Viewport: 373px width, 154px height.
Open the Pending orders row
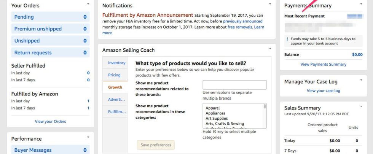pos(50,17)
